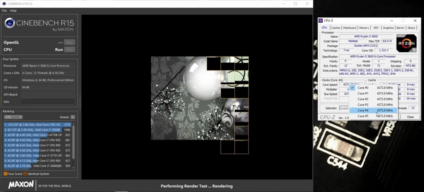Click the Threads value 12 in CPU-Z
The height and width of the screenshot is (192, 424).
(x=413, y=108)
